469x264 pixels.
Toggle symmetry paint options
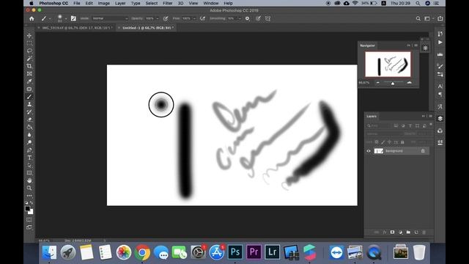(267, 18)
